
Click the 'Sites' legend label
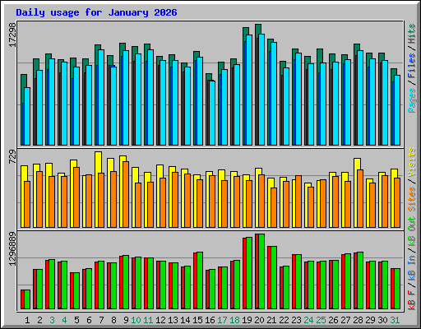pos(412,199)
